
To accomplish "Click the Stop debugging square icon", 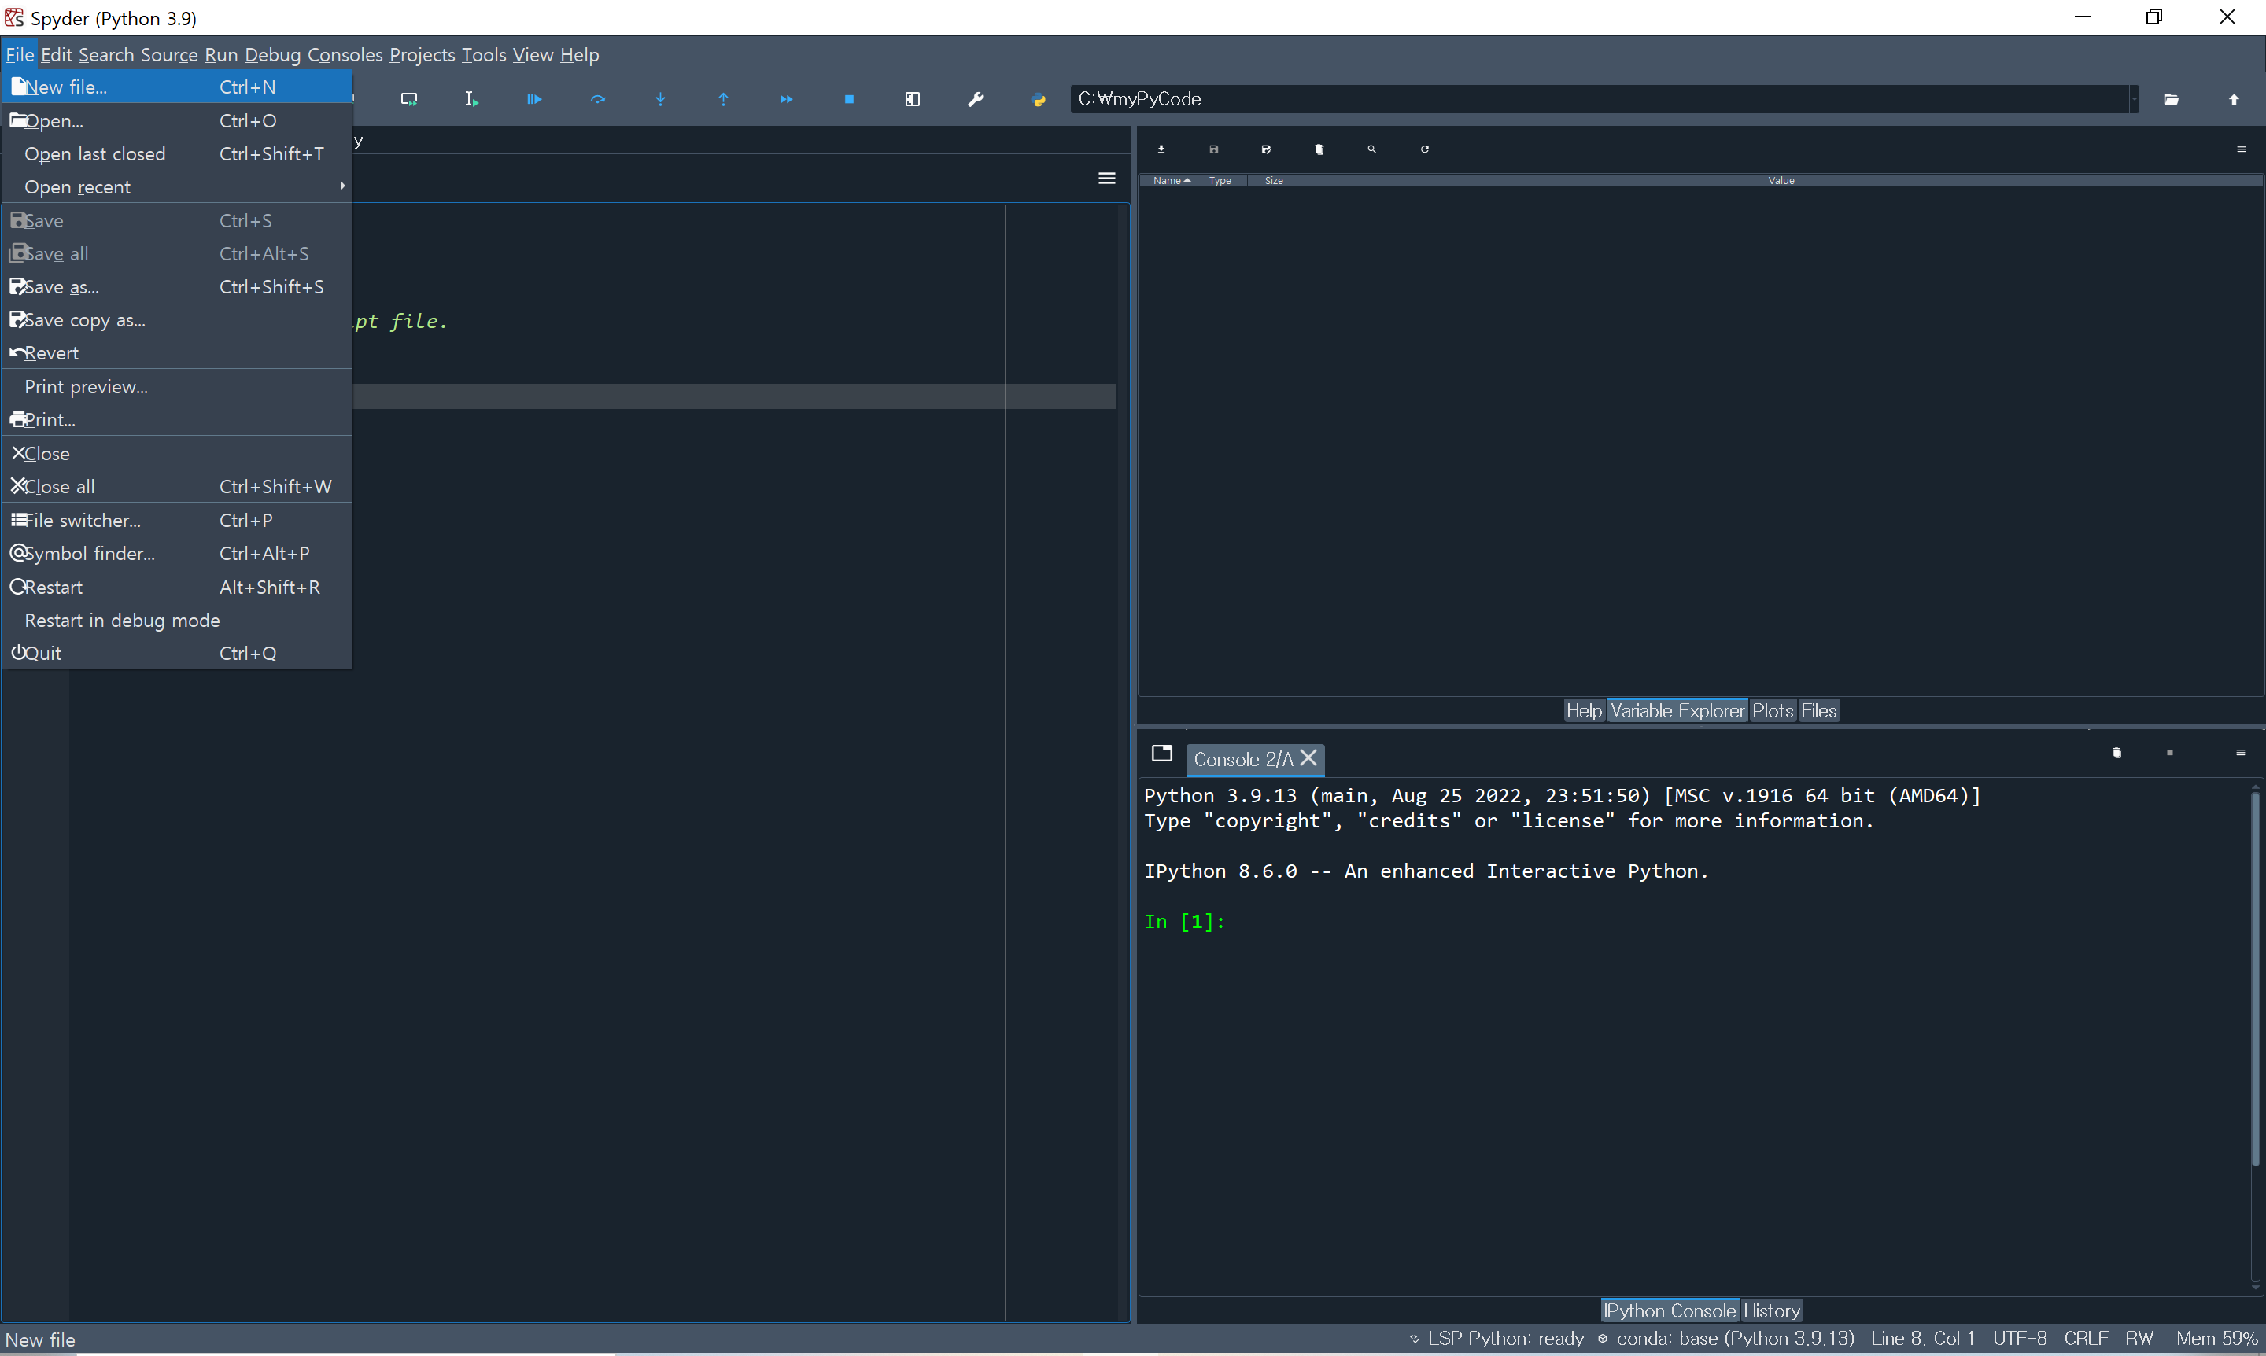I will [x=849, y=98].
